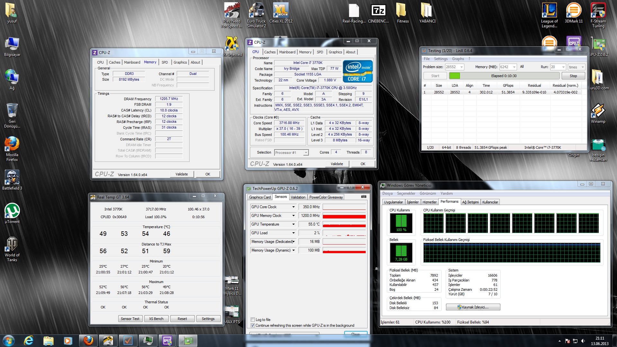Launch 3DMark 11 desktop shortcut
The width and height of the screenshot is (617, 347).
click(x=574, y=13)
